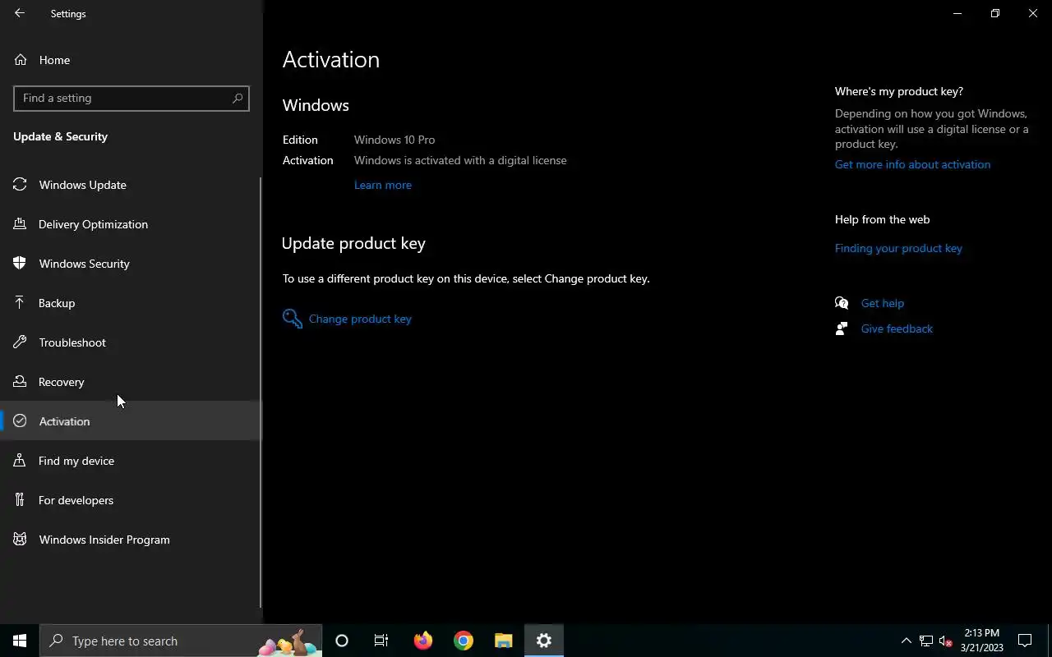Open Cortana from the taskbar

coord(342,641)
